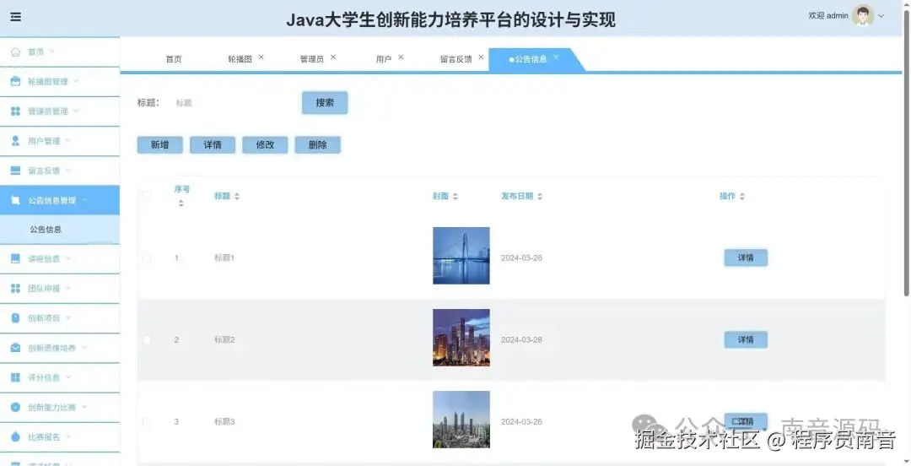This screenshot has height=466, width=911.
Task: Click the admin avatar picture
Action: tap(863, 16)
